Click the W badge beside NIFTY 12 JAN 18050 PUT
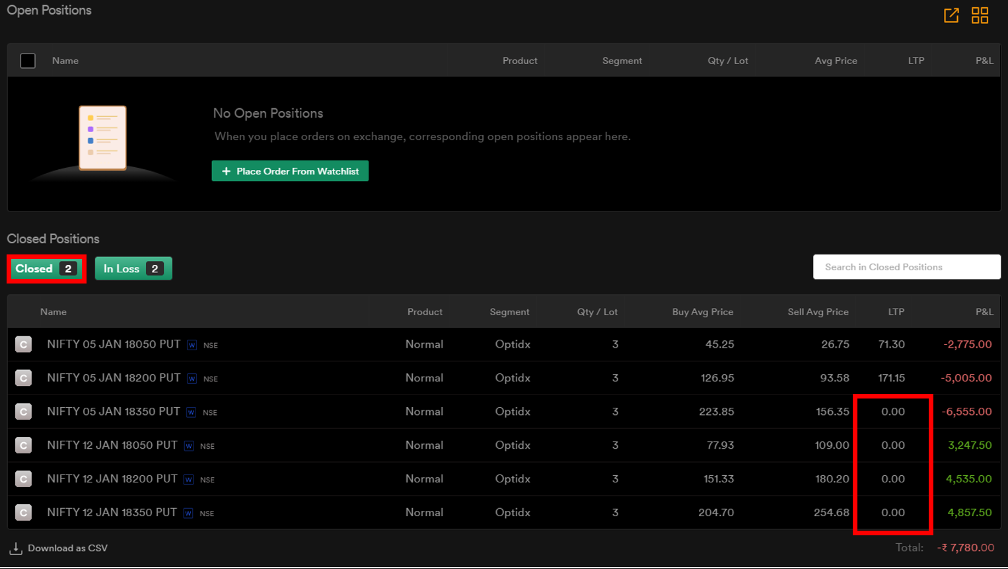Screen dimensions: 1008x569 point(189,446)
